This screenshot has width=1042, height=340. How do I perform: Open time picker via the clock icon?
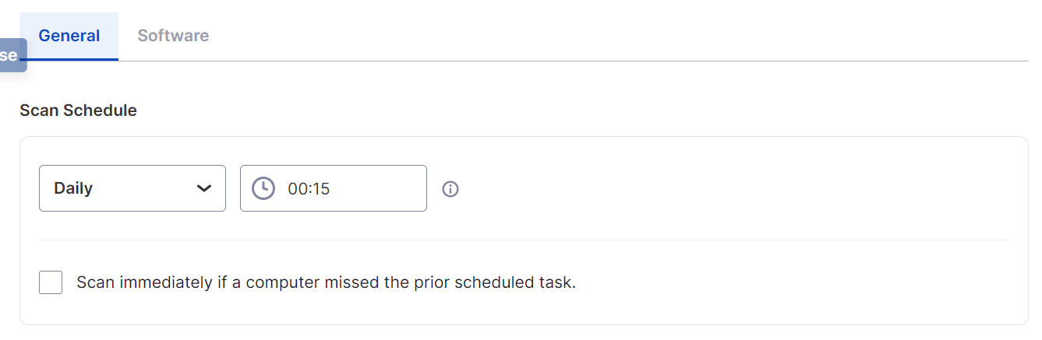(x=263, y=188)
